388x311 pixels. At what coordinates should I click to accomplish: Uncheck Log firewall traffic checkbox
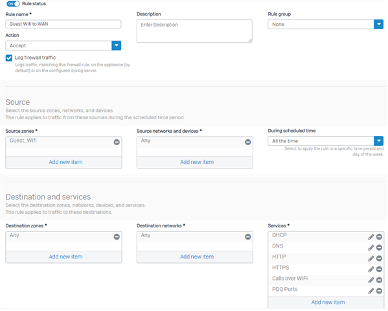pos(9,58)
